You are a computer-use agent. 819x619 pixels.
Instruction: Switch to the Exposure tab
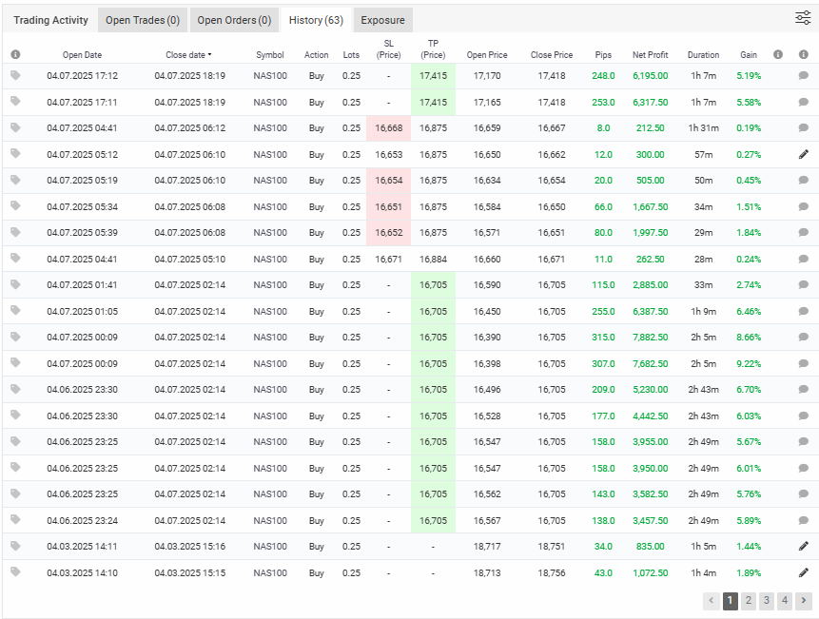(x=382, y=20)
